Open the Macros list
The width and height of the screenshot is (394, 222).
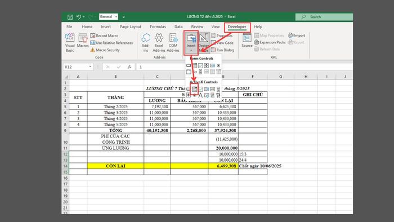83,40
